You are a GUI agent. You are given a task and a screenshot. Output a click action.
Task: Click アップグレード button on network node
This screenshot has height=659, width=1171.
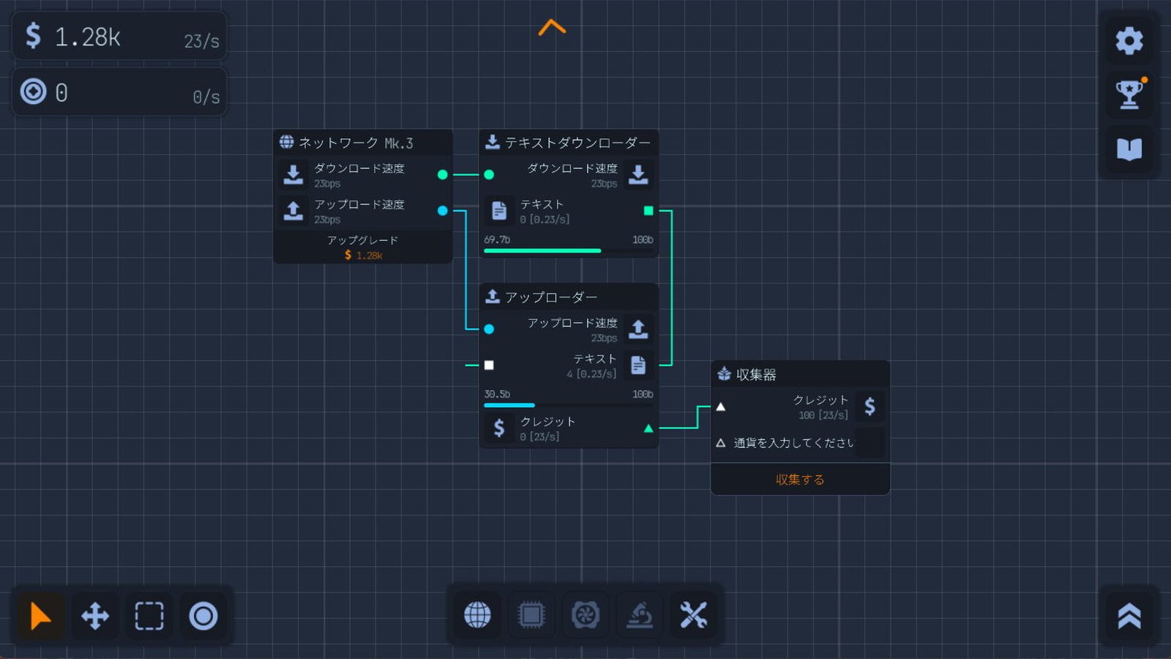[362, 247]
